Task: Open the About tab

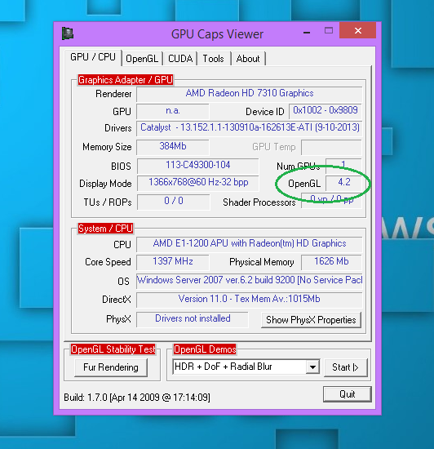Action: 248,59
